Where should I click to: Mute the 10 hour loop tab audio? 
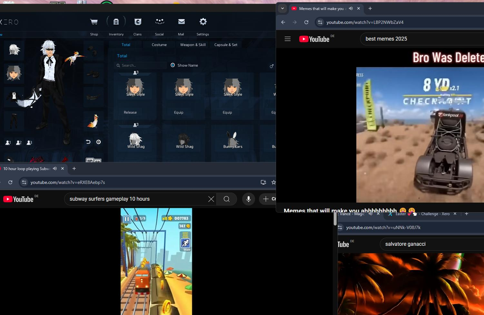[55, 168]
